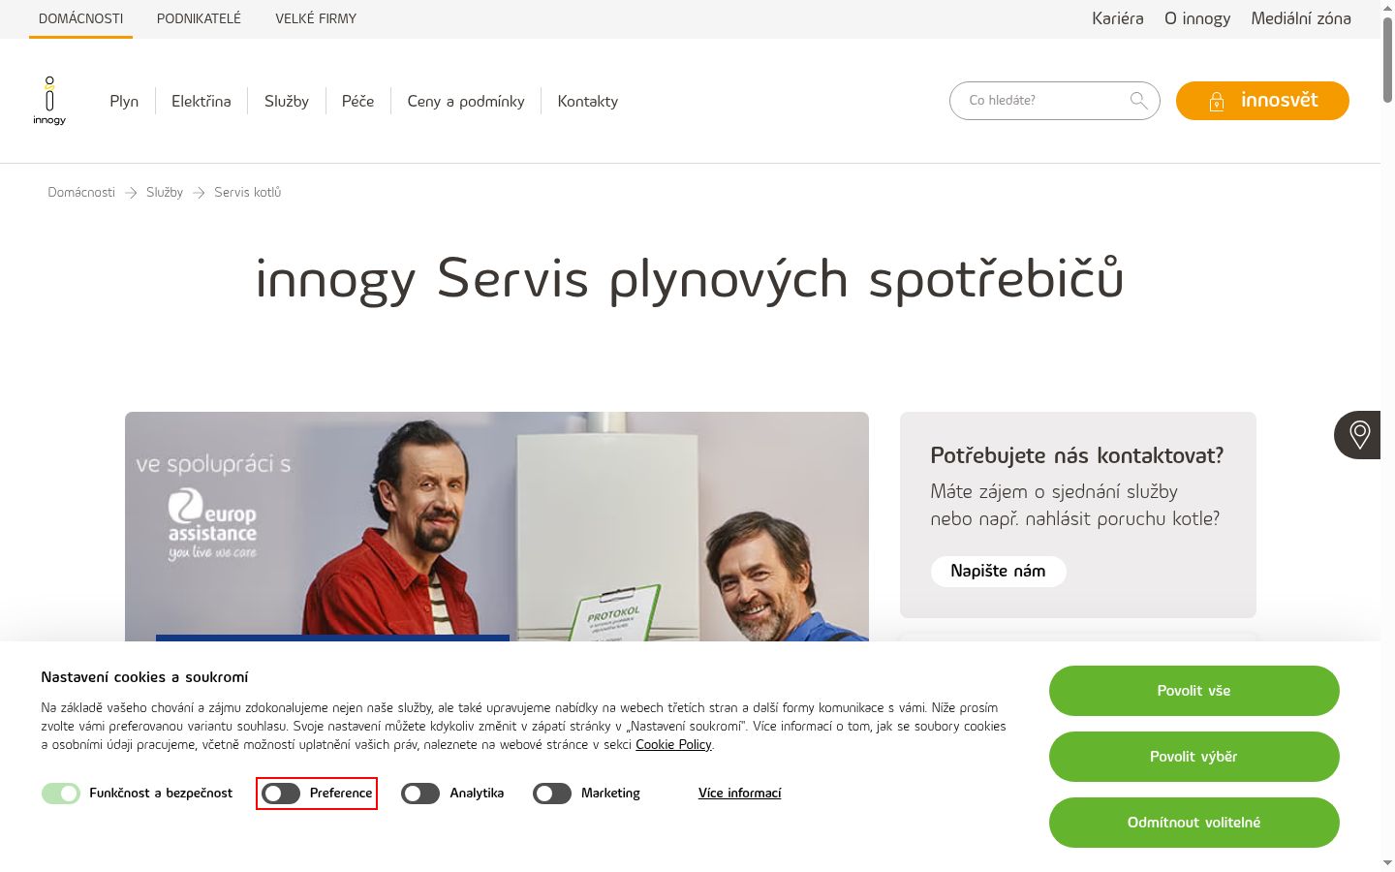Reject optional cookies with Odmítnout volitelné
Viewport: 1395px width, 872px height.
tap(1193, 823)
